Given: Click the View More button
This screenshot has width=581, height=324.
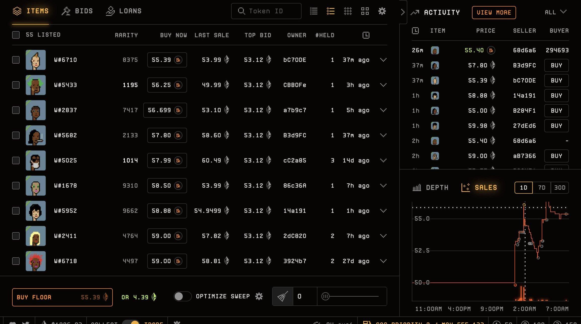Looking at the screenshot, I should point(494,13).
